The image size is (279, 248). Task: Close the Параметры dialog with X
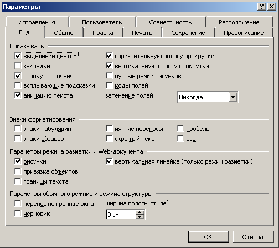coord(272,7)
